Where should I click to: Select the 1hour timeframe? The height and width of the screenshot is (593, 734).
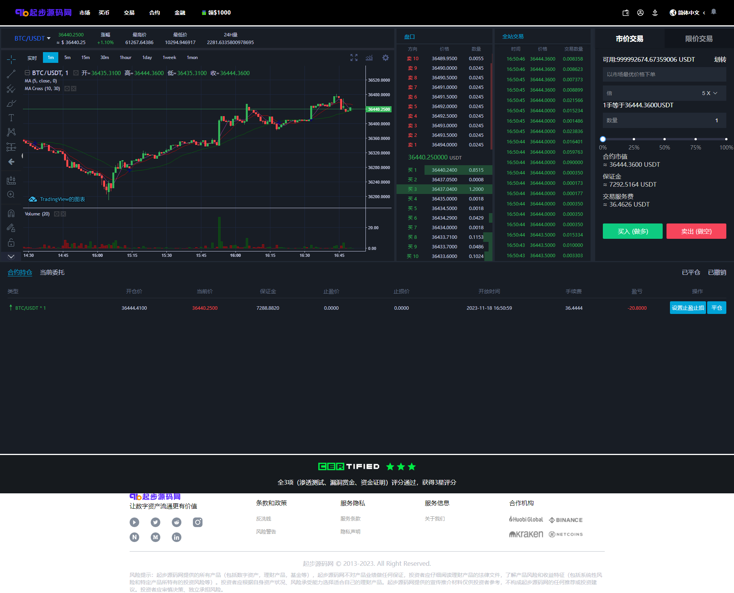pyautogui.click(x=125, y=57)
